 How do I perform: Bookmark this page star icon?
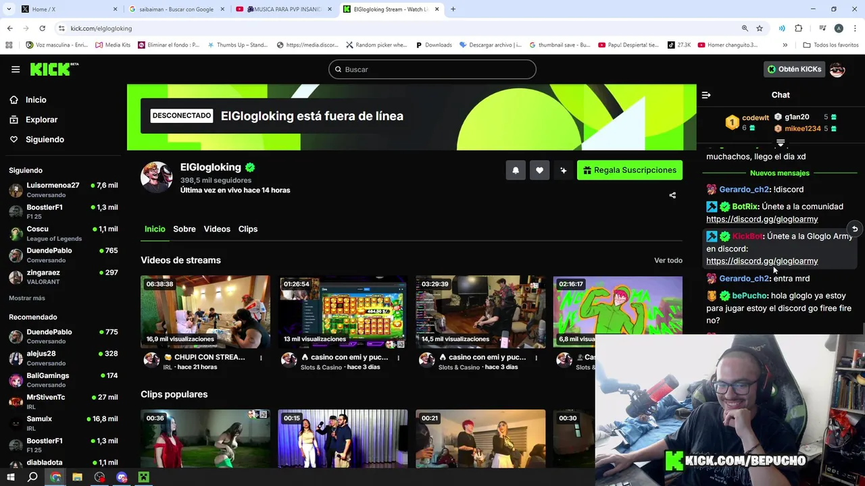[x=760, y=28]
